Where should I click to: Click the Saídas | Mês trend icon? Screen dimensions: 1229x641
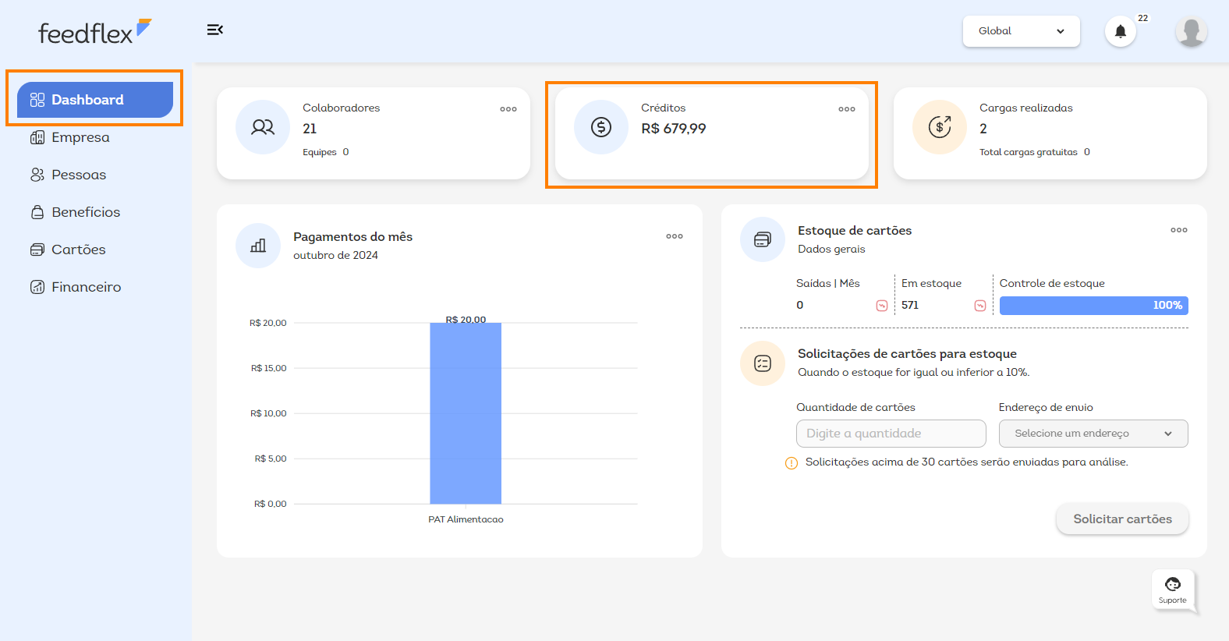click(881, 306)
